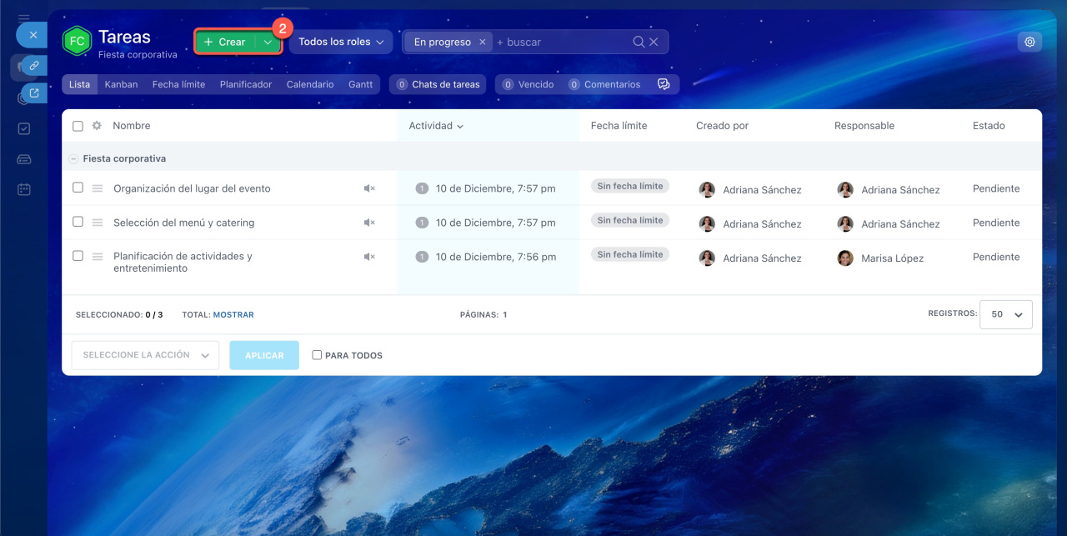Click the green Crear button
Viewport: 1067px width, 536px height.
tap(225, 42)
